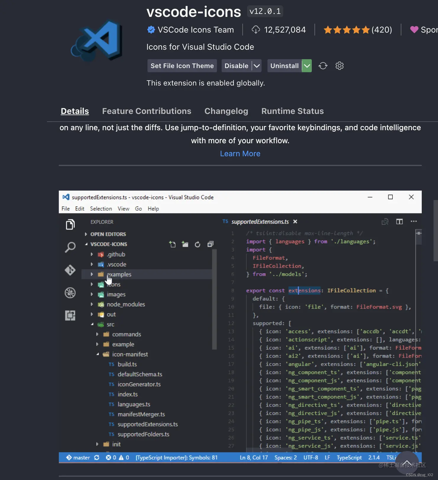438x480 pixels.
Task: Click the New File icon in explorer
Action: (172, 244)
